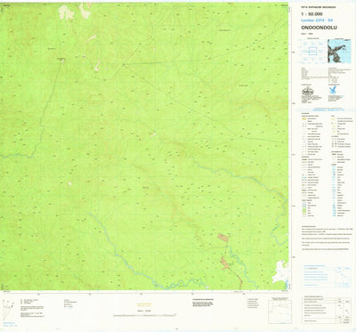Click the elevation table at bottom right
Viewport: 356px width, 332px height.
(326, 310)
